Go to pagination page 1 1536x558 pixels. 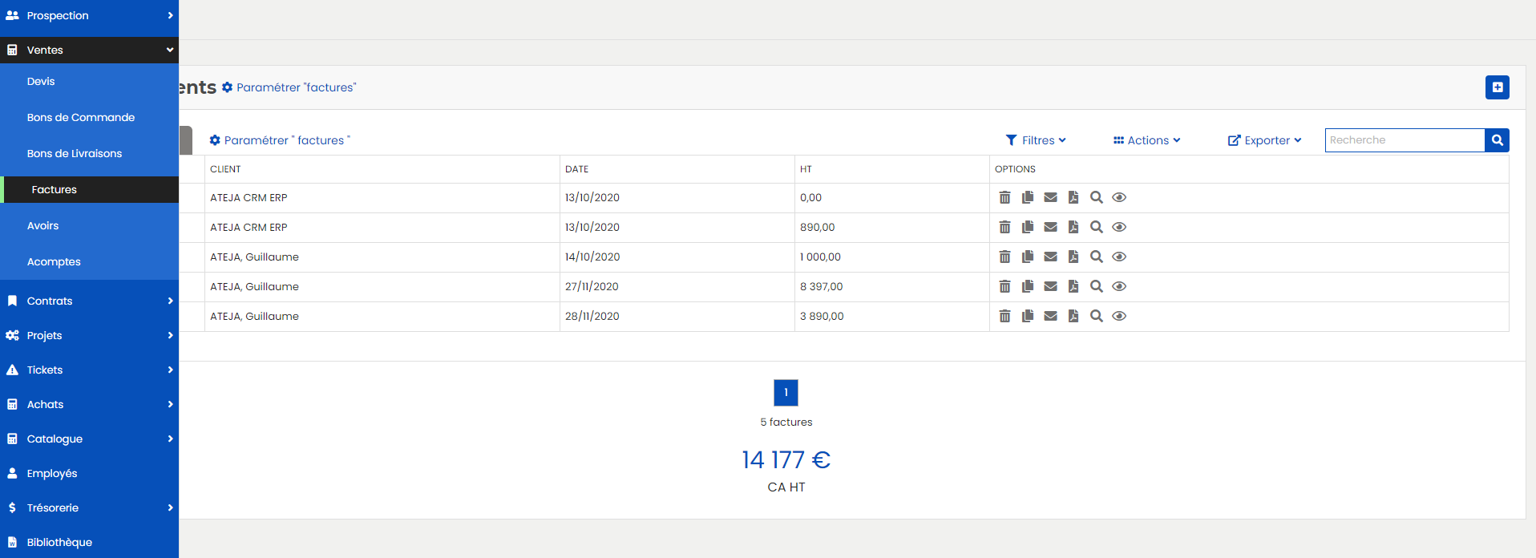point(786,393)
